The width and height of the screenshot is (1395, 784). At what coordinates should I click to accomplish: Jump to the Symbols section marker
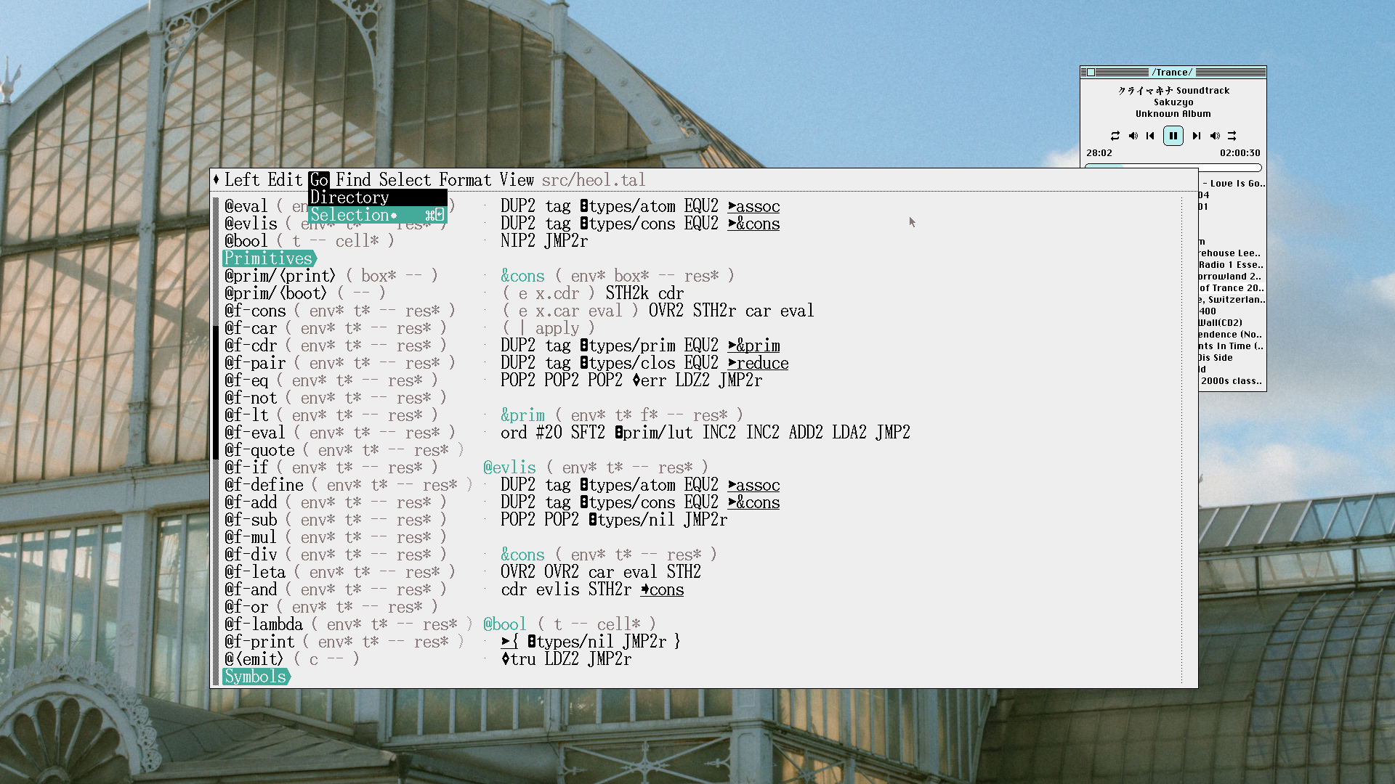(x=255, y=677)
